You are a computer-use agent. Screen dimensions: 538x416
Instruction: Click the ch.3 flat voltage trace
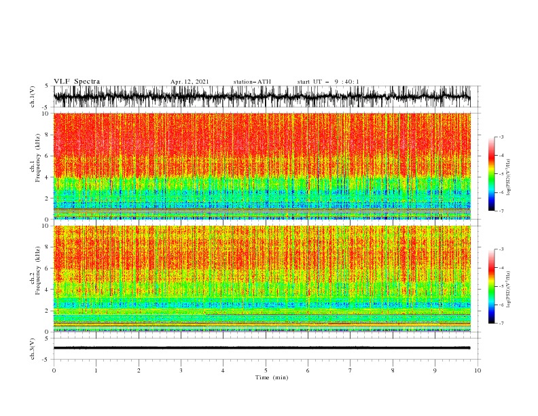pos(262,348)
